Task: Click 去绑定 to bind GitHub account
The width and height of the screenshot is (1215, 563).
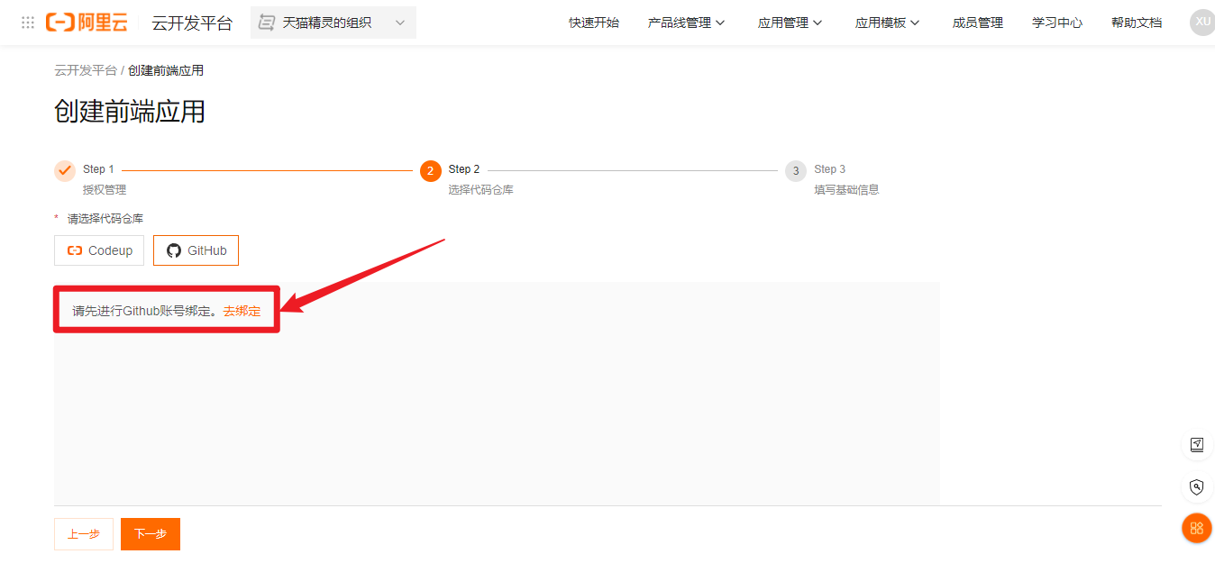Action: click(x=242, y=311)
